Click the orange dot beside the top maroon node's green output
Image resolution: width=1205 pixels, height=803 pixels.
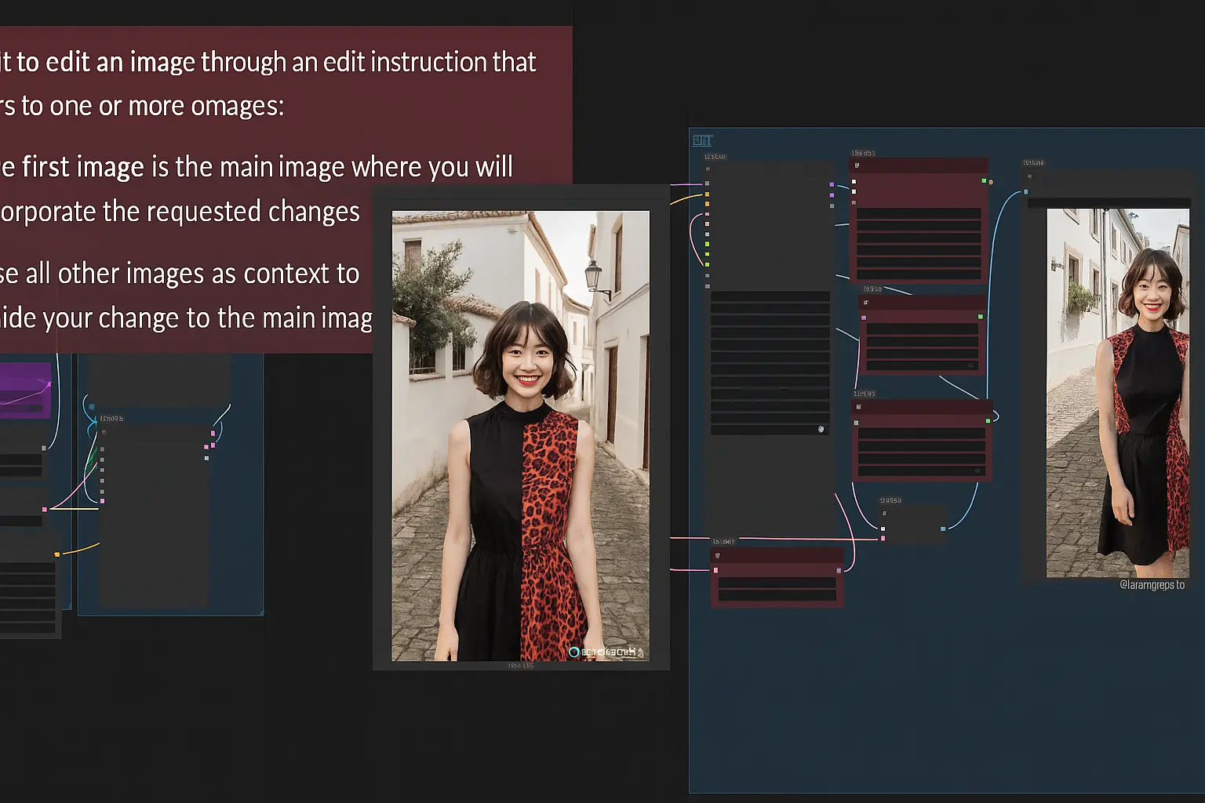pos(991,182)
